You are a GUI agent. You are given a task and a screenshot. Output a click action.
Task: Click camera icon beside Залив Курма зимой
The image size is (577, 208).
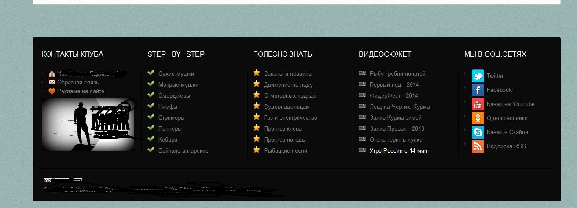(x=362, y=117)
